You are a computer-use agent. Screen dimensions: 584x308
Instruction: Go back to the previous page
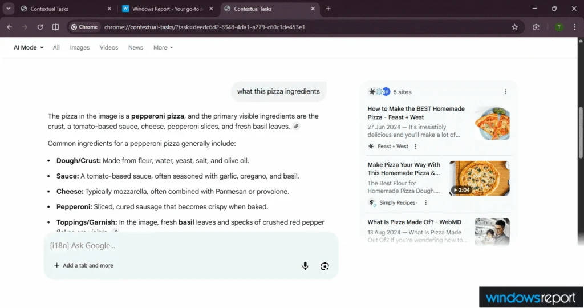(9, 27)
